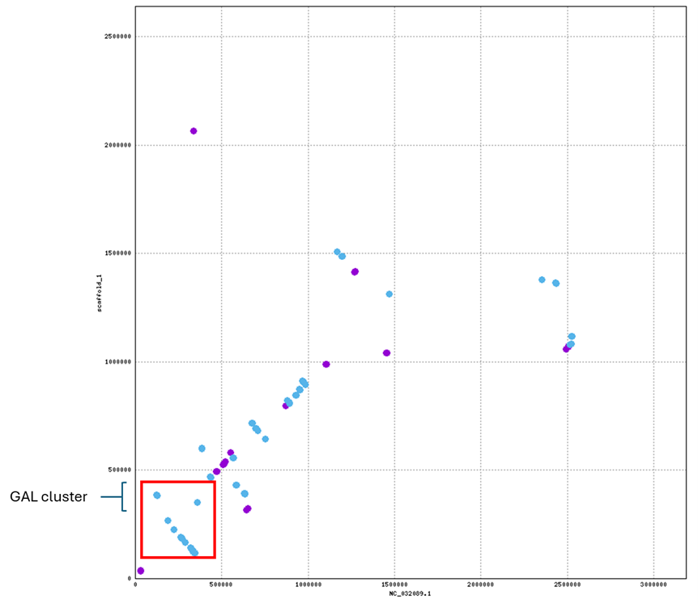
Task: Select the 3000000 tick label on the x-axis
Action: coord(654,583)
